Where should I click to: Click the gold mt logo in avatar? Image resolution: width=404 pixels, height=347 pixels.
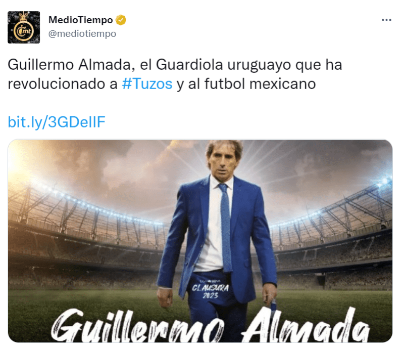coord(24,31)
